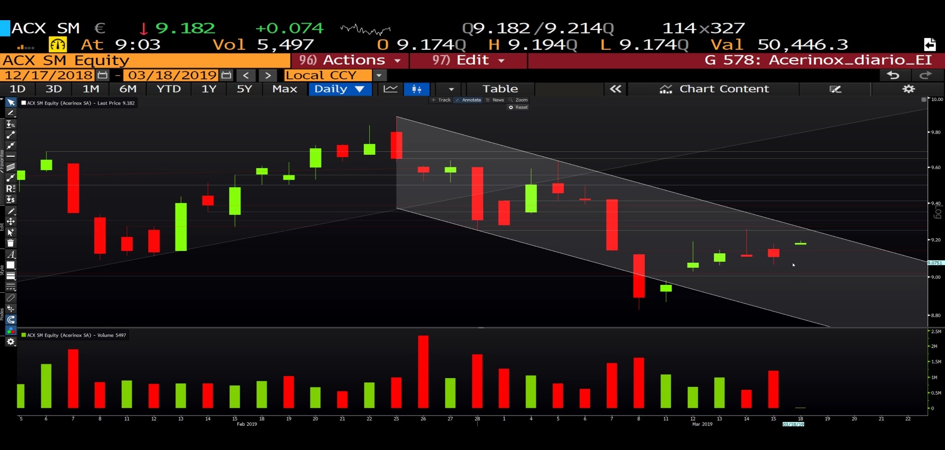Select the trend line tool

tap(10, 135)
